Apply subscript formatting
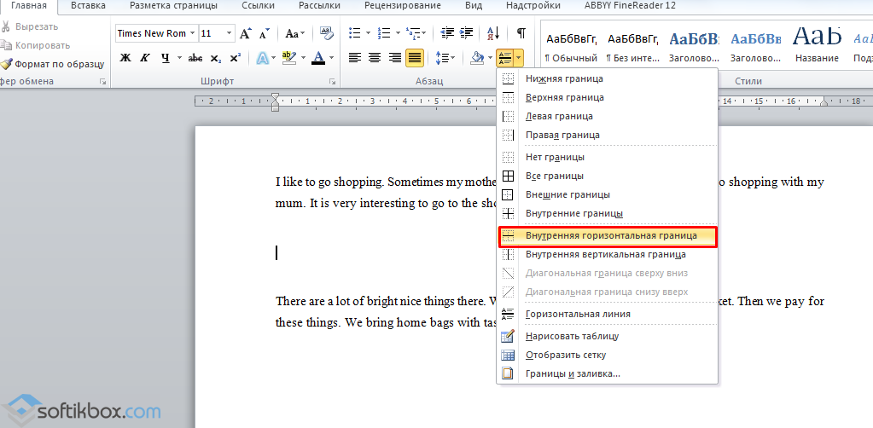The width and height of the screenshot is (873, 428). coord(216,58)
